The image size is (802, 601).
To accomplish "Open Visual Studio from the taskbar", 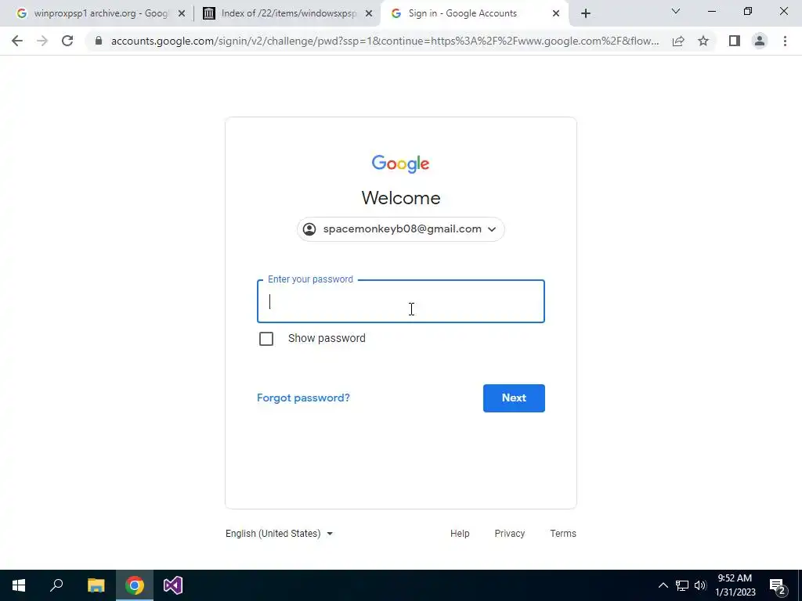I will (173, 585).
